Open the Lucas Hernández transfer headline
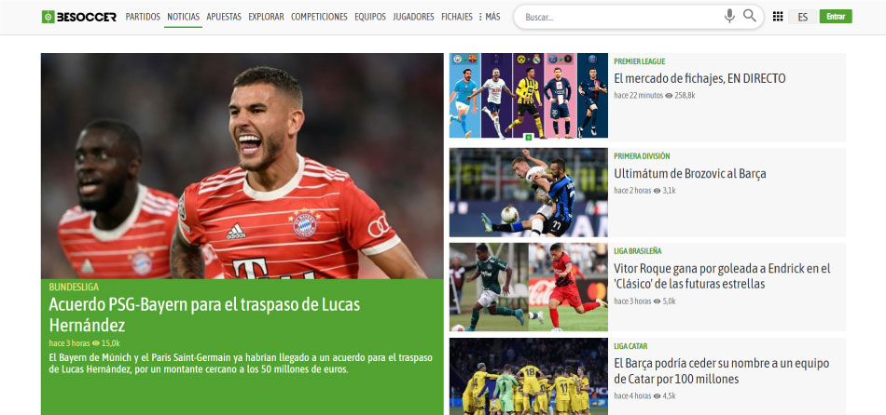886x415 pixels. click(x=204, y=315)
